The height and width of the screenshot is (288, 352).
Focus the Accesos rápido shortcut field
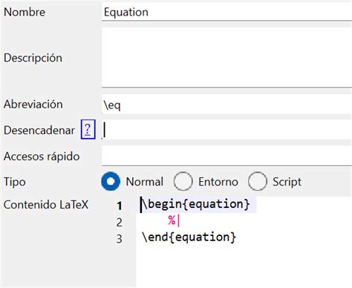(226, 156)
